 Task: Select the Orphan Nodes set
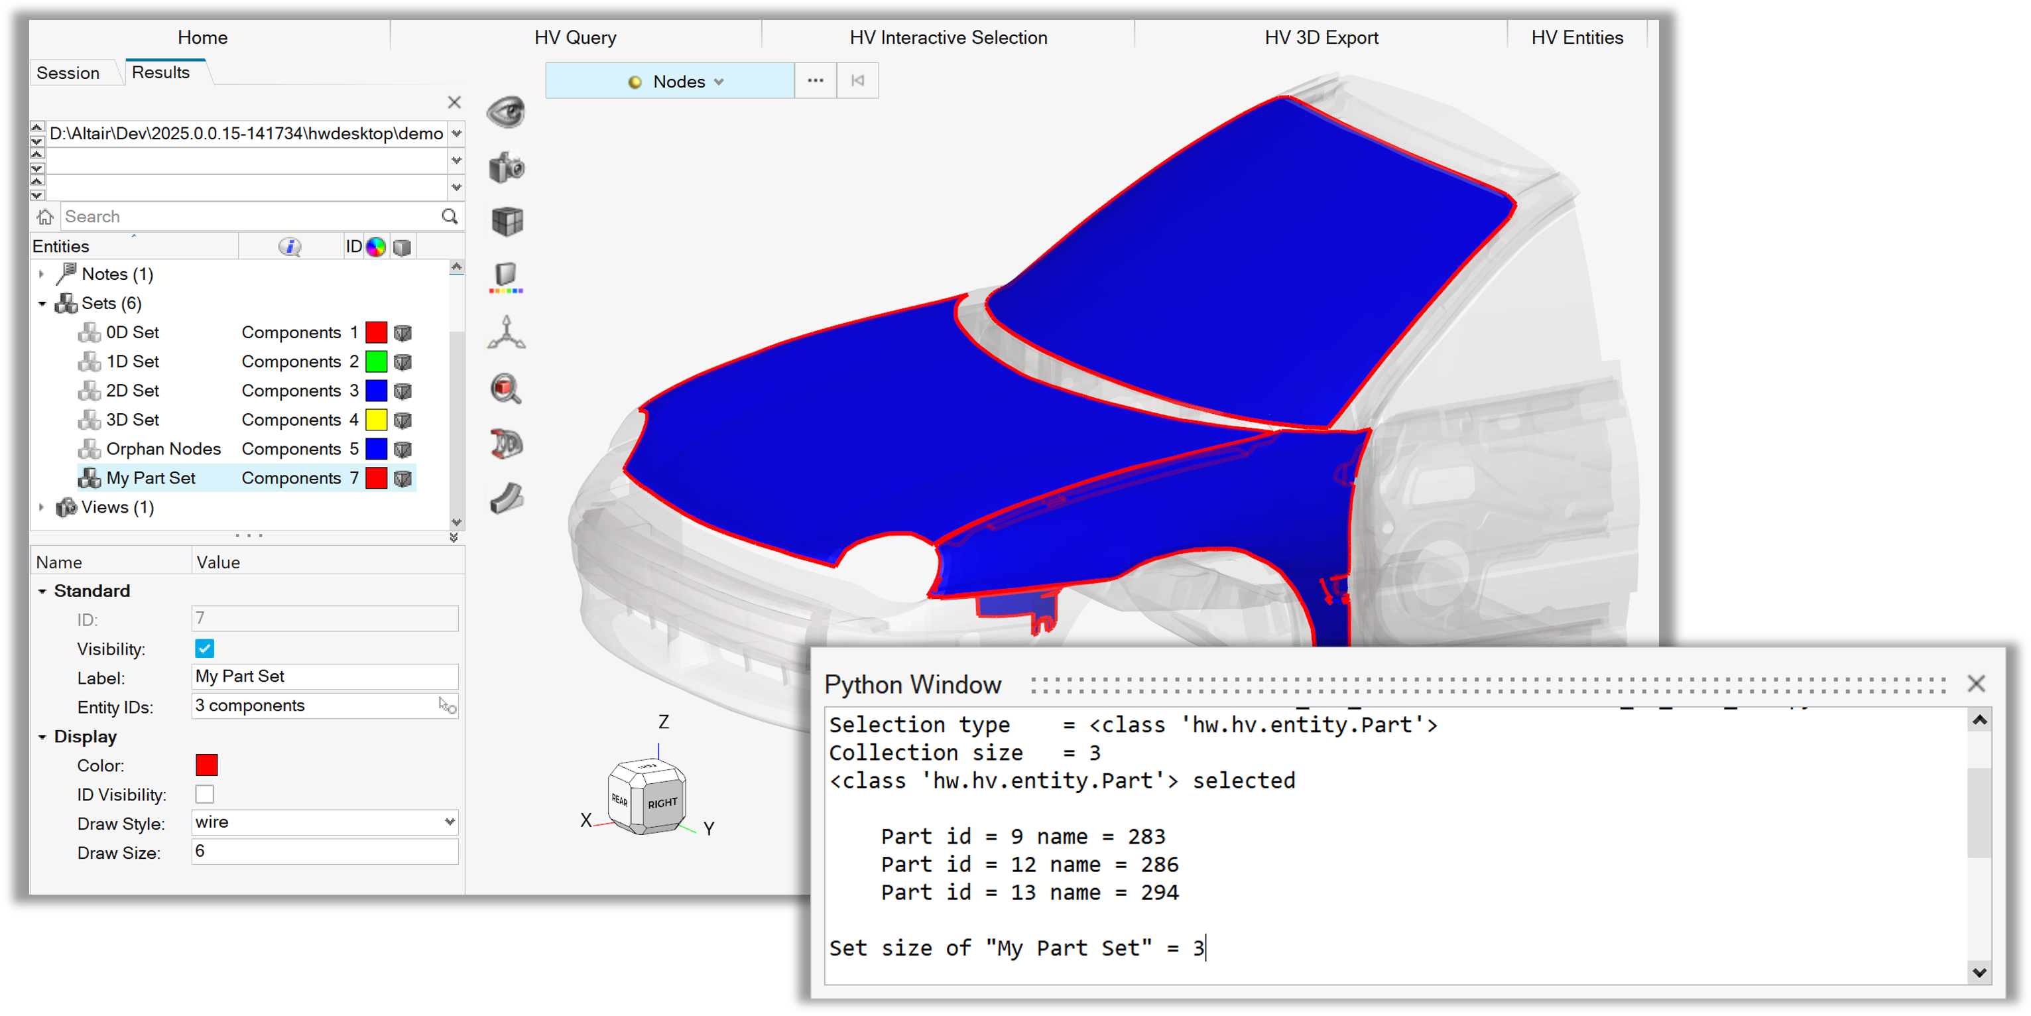point(163,449)
